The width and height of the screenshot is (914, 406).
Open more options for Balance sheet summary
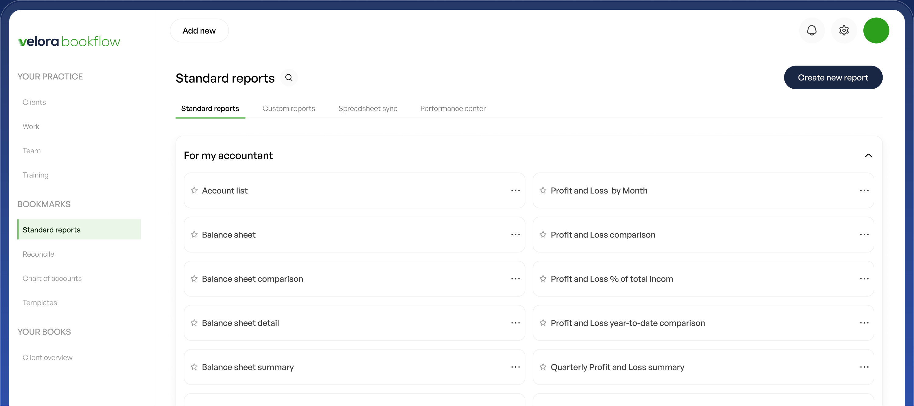[516, 367]
